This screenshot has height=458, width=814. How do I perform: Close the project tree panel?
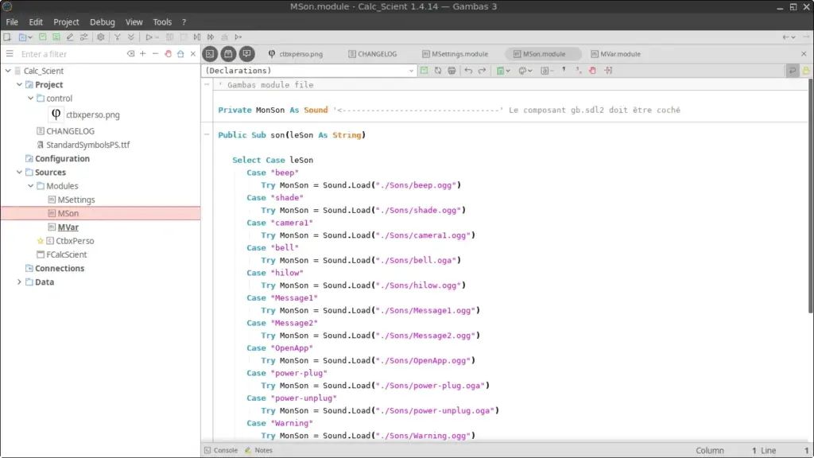pyautogui.click(x=193, y=53)
